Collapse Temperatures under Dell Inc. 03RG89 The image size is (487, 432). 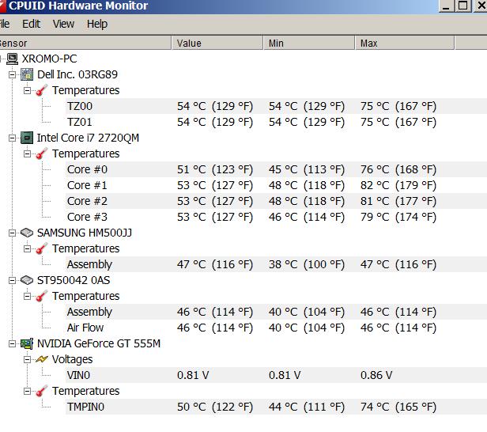(28, 90)
